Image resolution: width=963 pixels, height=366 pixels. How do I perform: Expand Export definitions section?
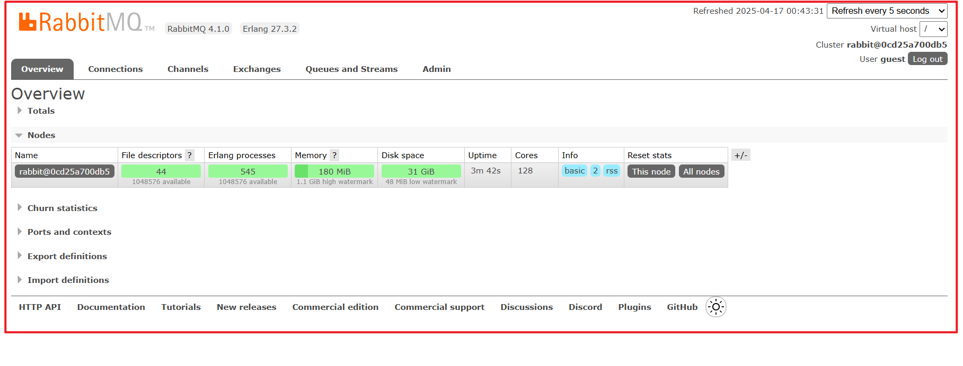tap(67, 256)
